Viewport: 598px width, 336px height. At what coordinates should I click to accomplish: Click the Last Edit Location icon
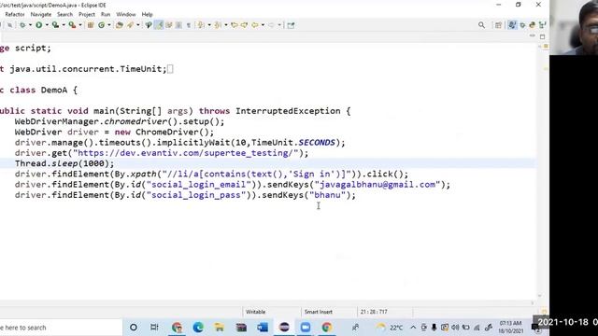pos(235,25)
